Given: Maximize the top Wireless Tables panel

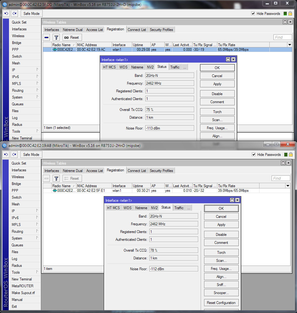Looking at the screenshot, I should click(x=285, y=22).
